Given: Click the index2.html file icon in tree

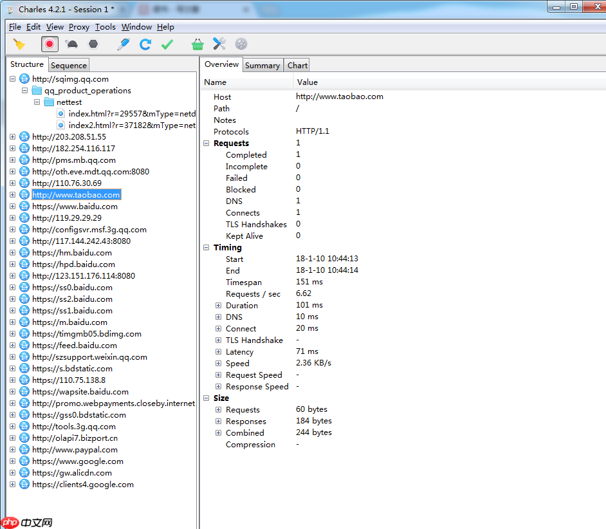Looking at the screenshot, I should [x=60, y=125].
